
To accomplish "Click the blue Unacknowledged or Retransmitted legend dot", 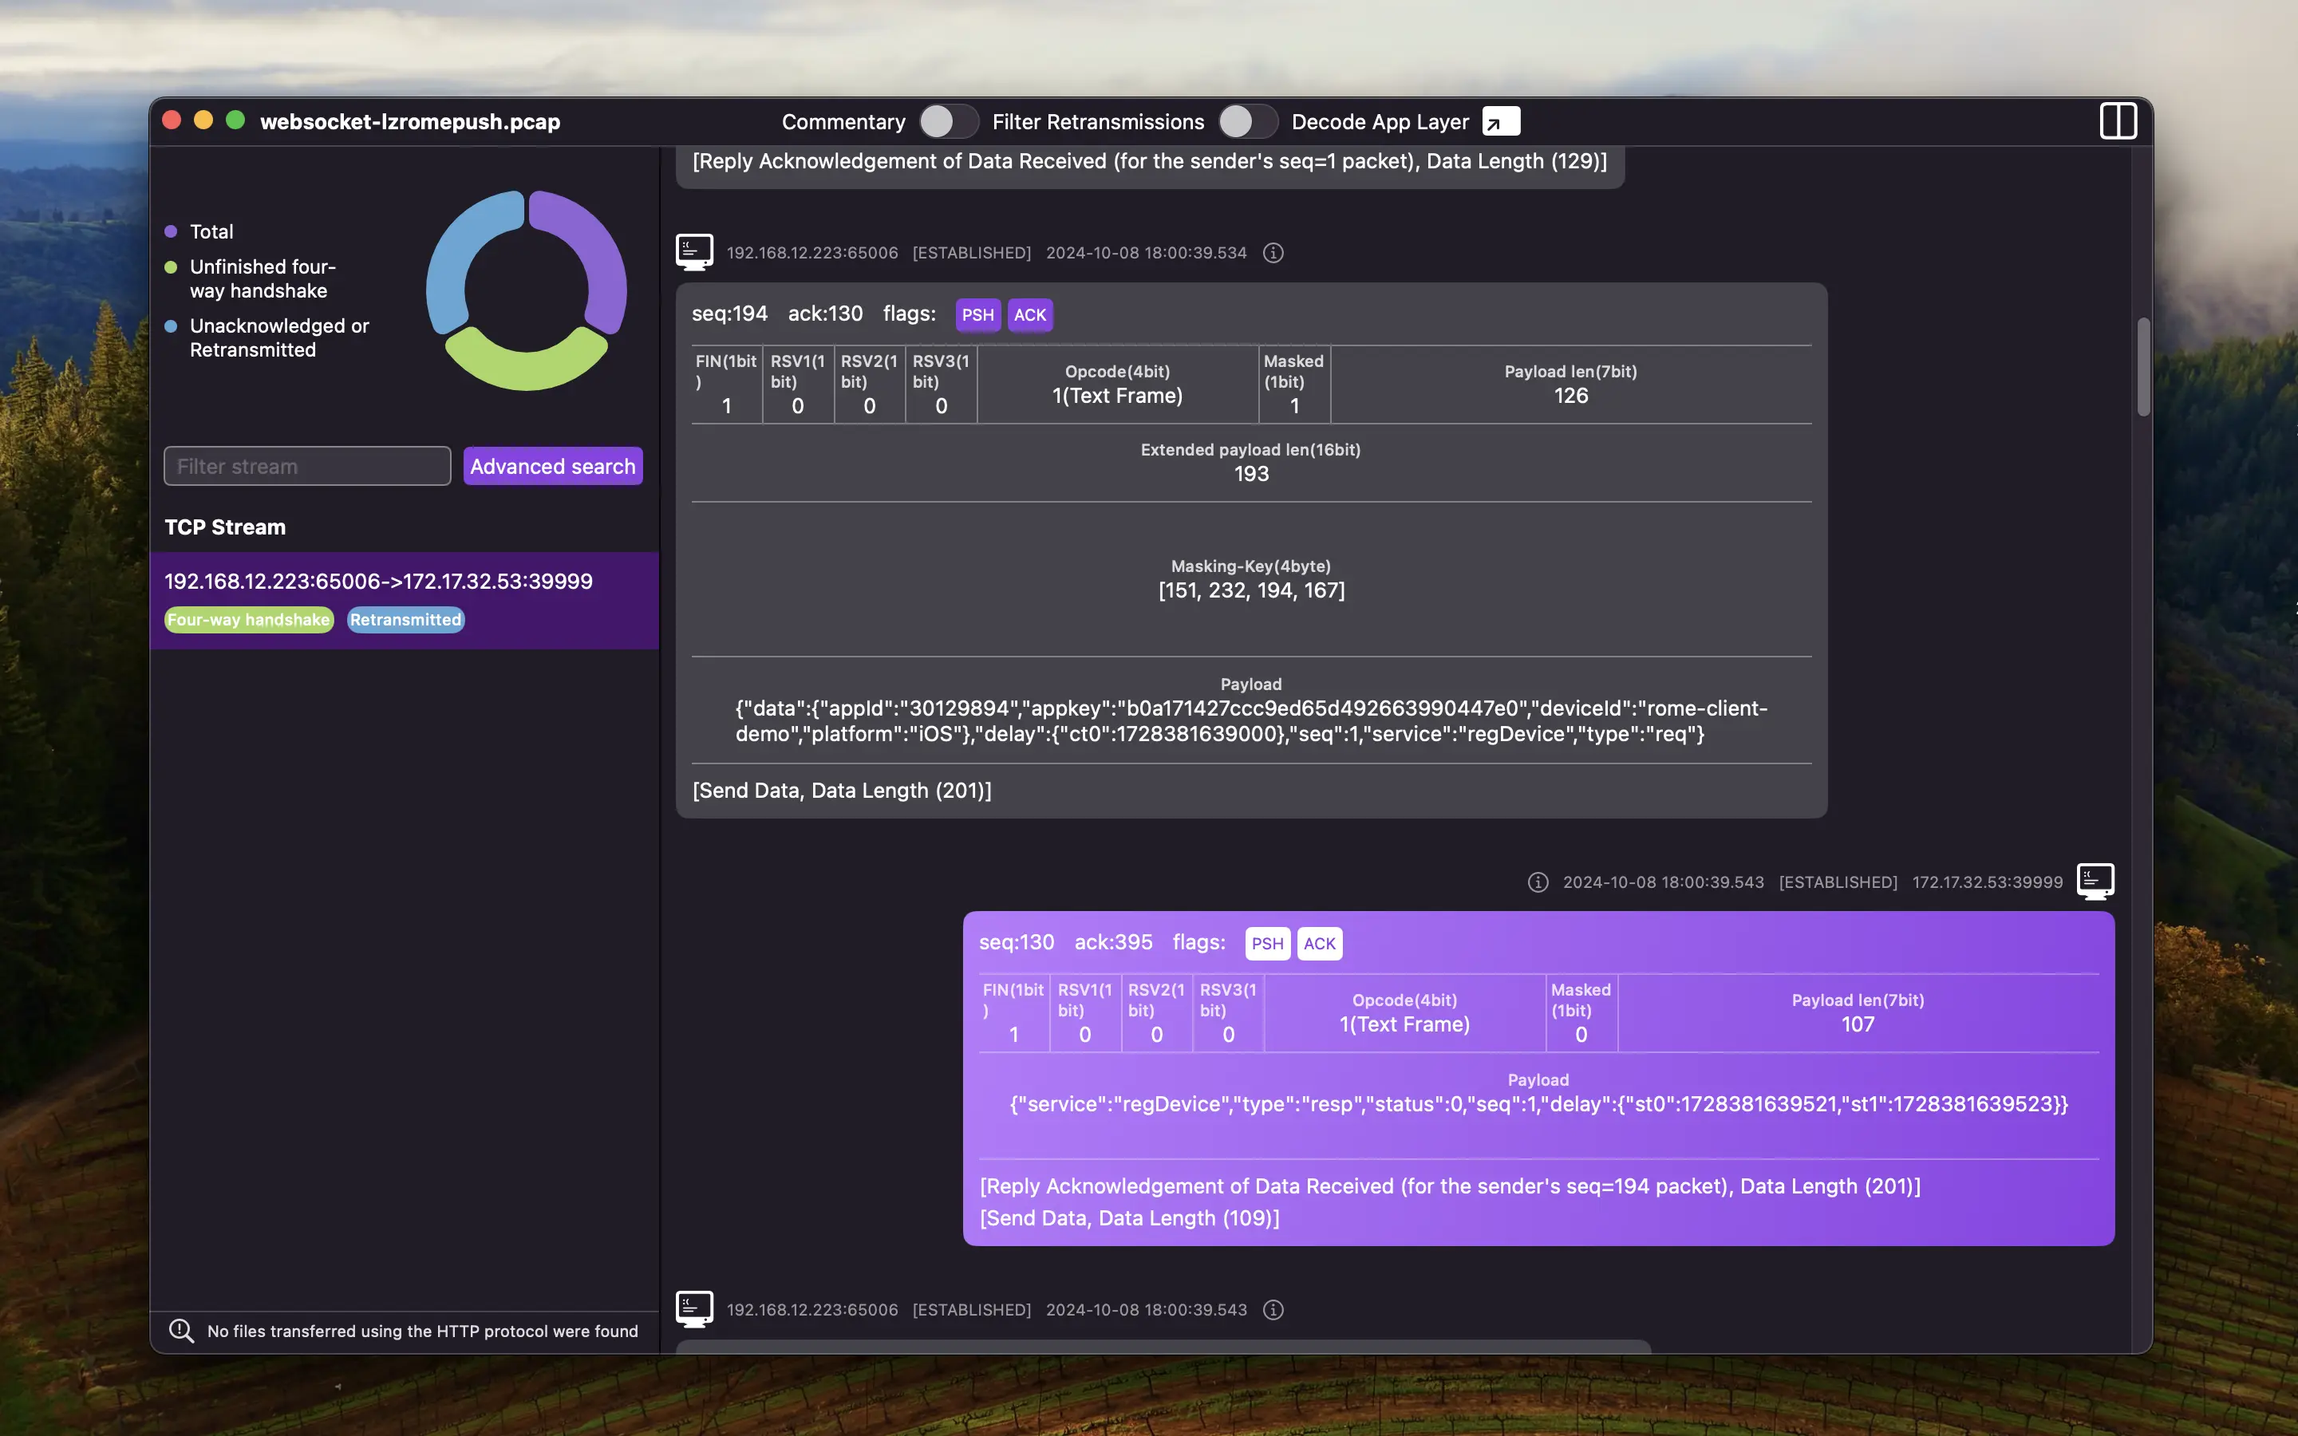I will [x=171, y=325].
